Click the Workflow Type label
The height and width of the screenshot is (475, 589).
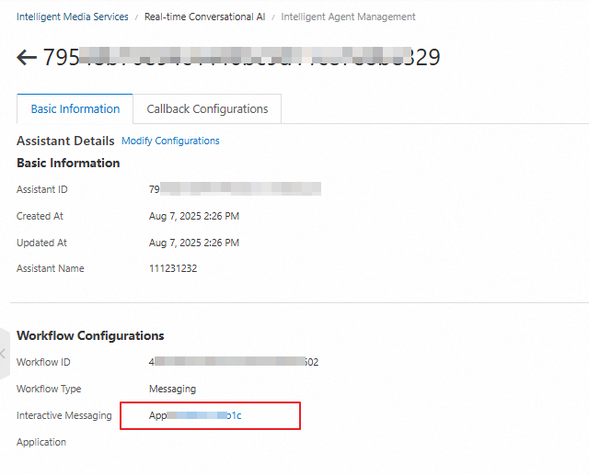pos(49,390)
